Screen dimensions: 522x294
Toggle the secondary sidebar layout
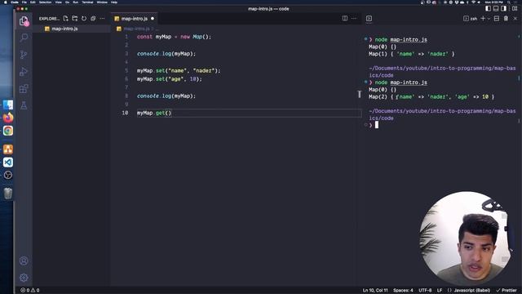504,9
